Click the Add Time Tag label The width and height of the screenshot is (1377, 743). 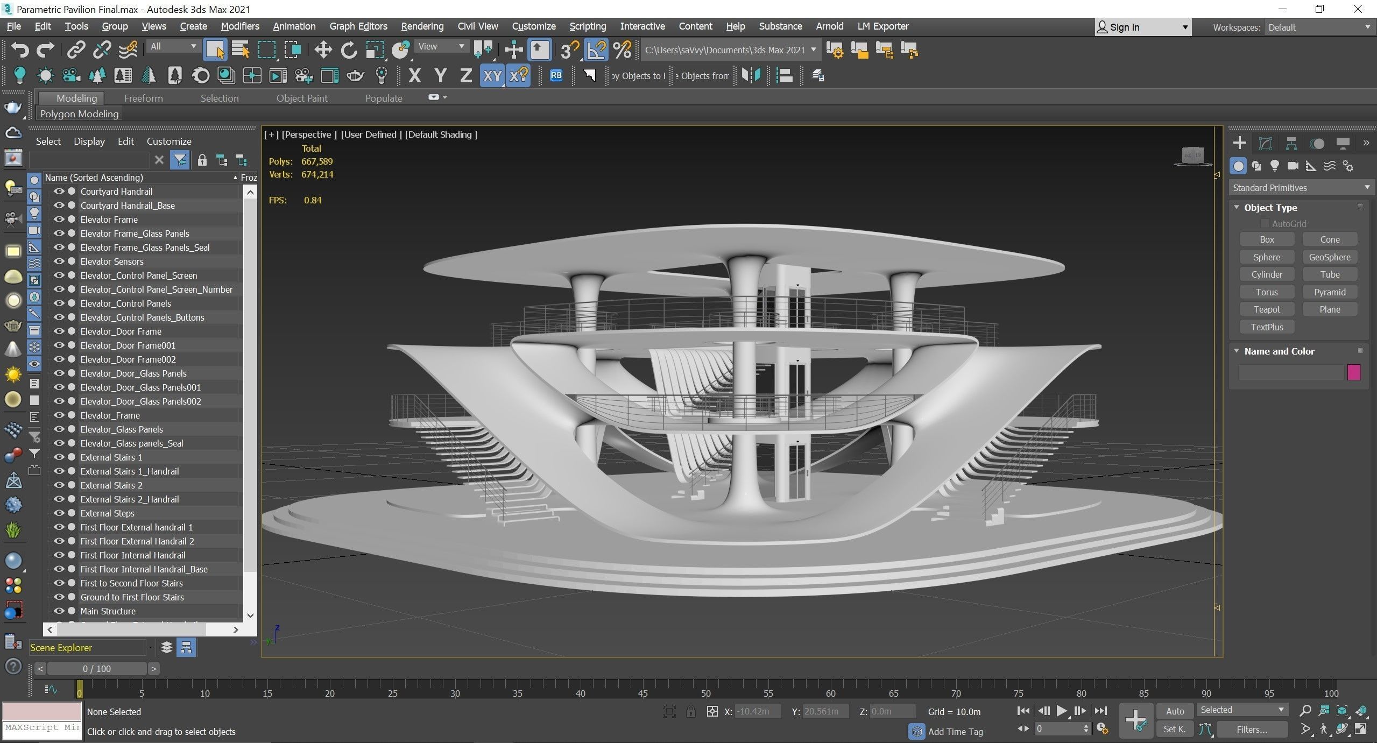(x=956, y=732)
